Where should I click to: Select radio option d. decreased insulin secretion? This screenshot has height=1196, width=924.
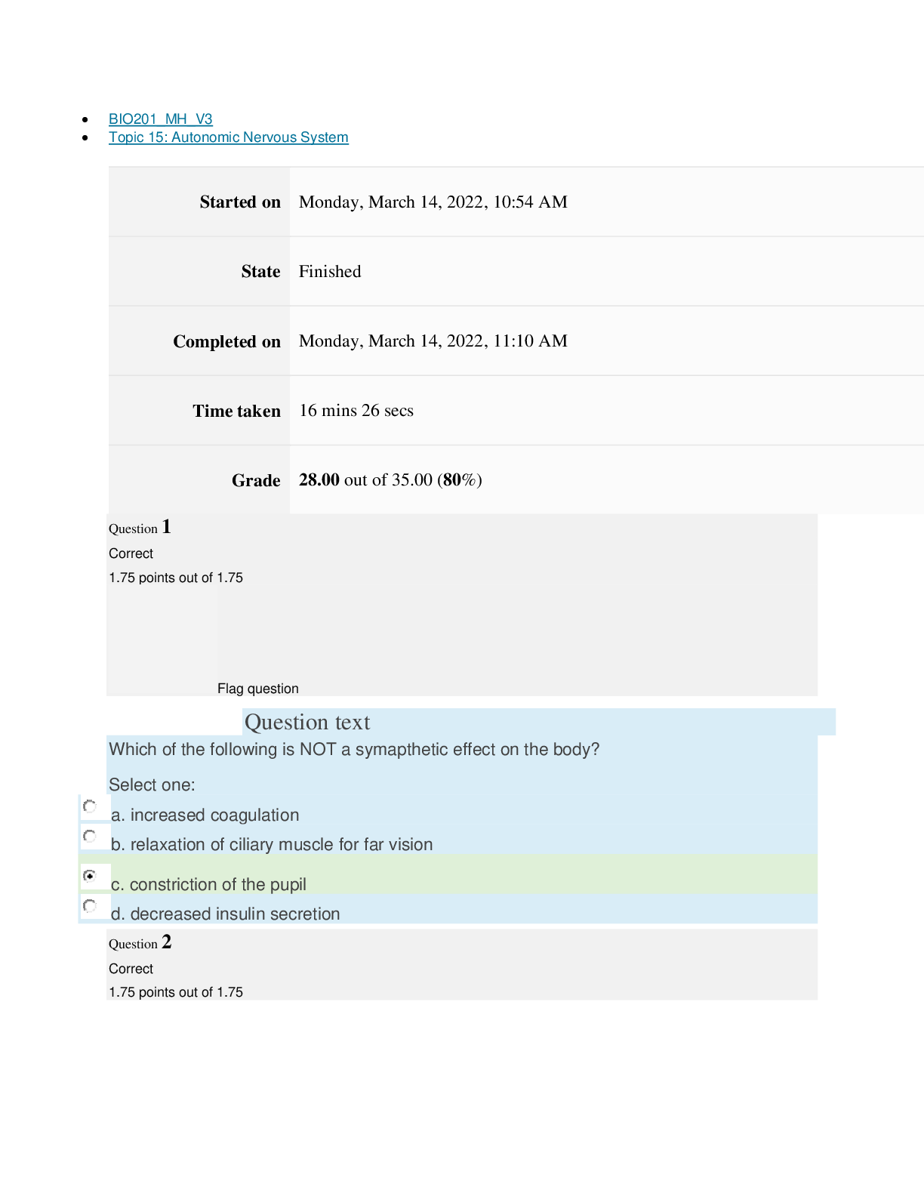coord(90,905)
